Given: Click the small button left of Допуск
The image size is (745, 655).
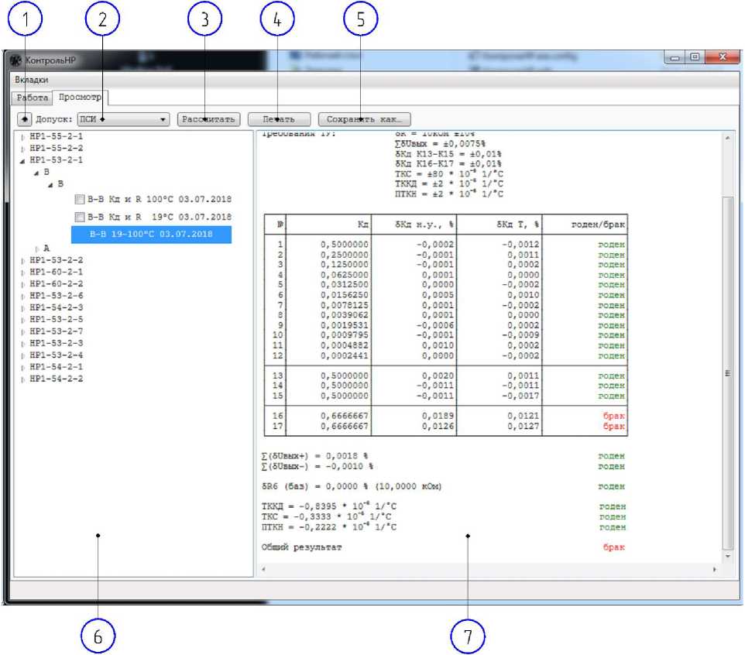Looking at the screenshot, I should [x=26, y=119].
